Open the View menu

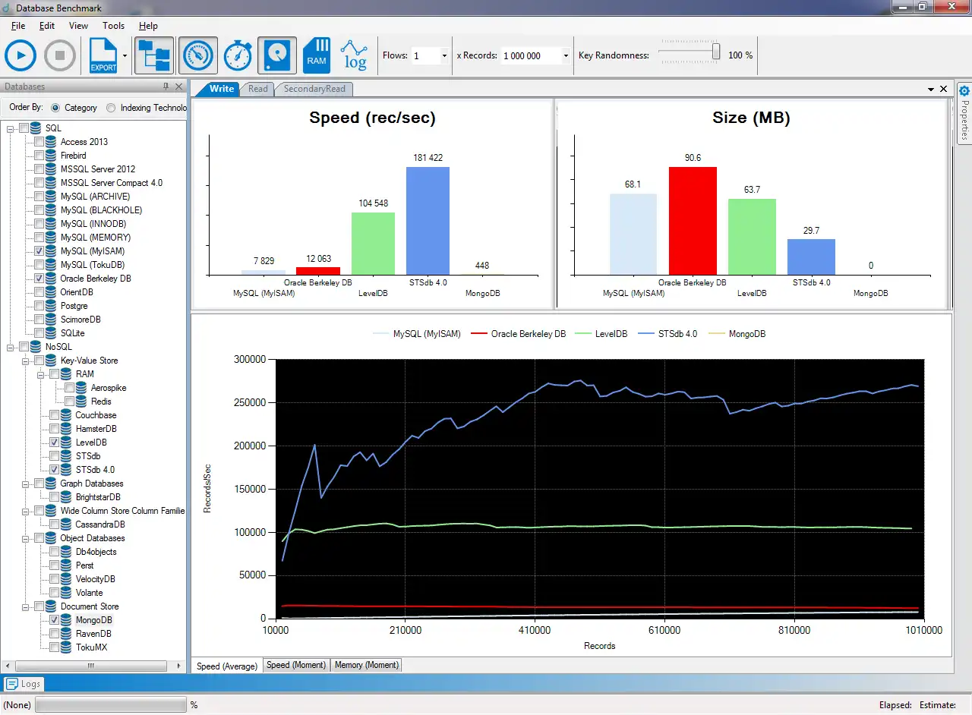[x=78, y=26]
